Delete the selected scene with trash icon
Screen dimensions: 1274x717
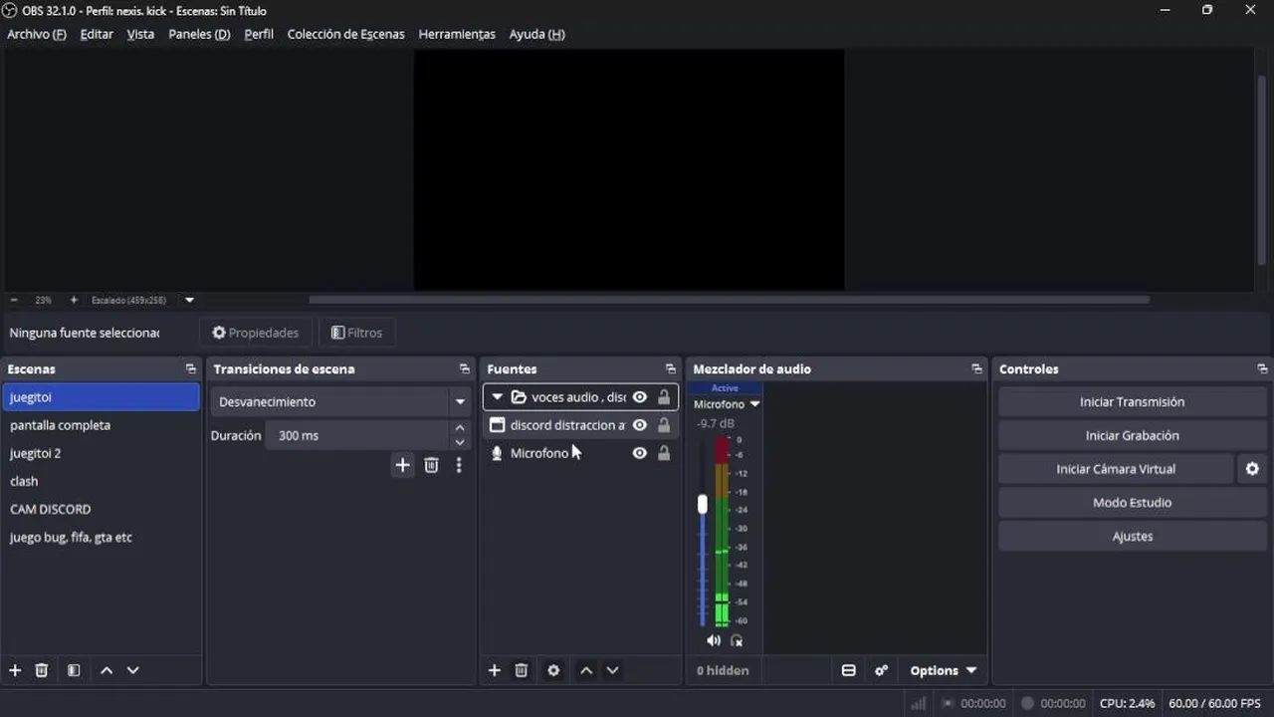[42, 670]
